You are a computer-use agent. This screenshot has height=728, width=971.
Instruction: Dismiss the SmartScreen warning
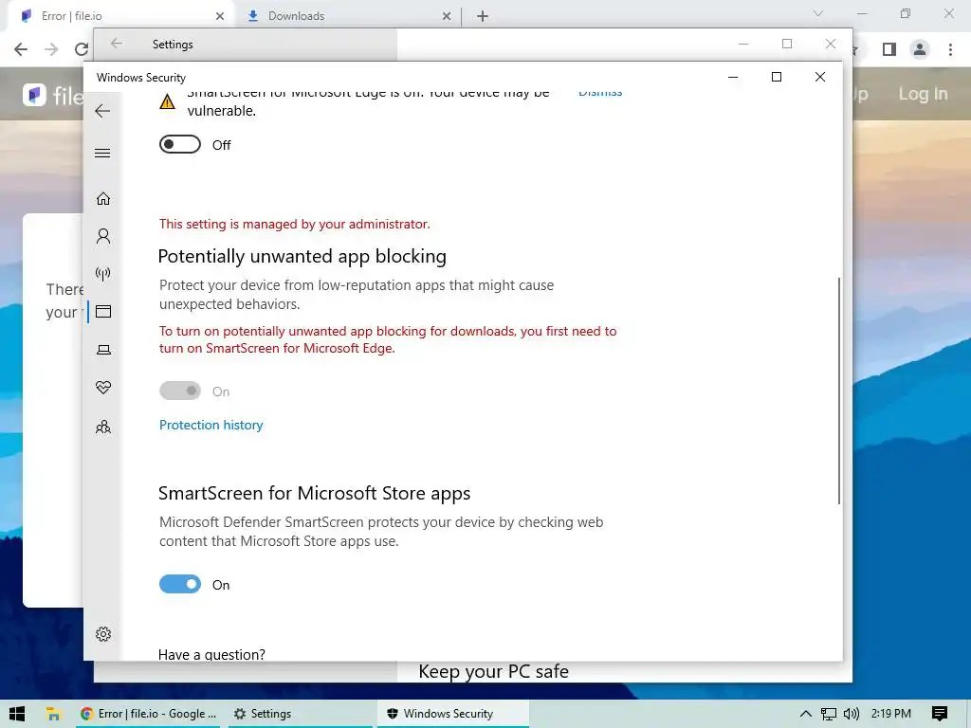point(600,93)
